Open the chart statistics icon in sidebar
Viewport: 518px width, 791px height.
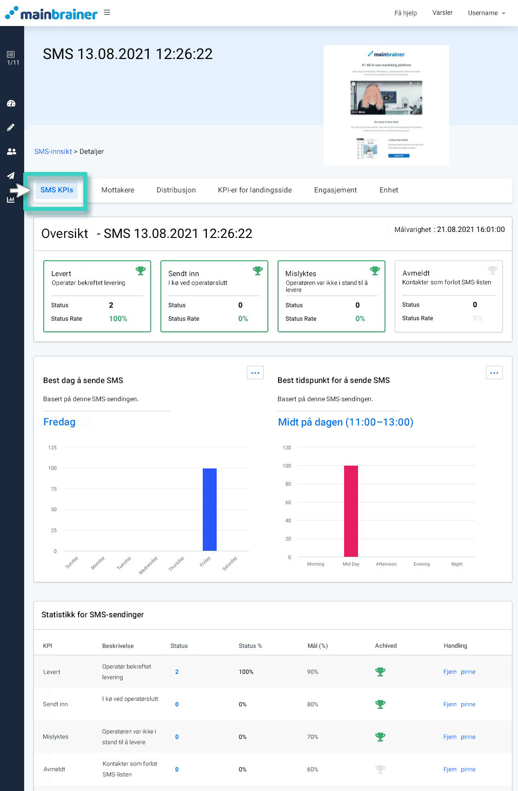click(11, 199)
